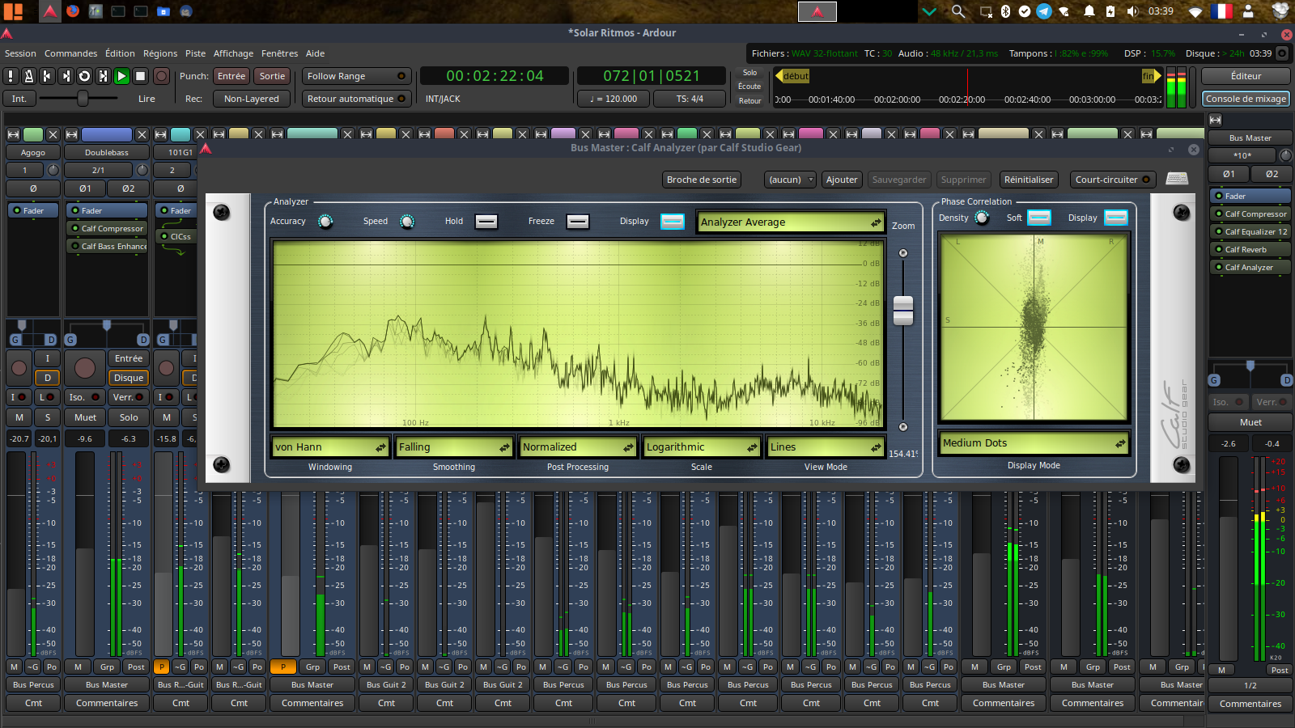Open the von Hann windowing dropdown
Viewport: 1295px width, 728px height.
pyautogui.click(x=330, y=447)
